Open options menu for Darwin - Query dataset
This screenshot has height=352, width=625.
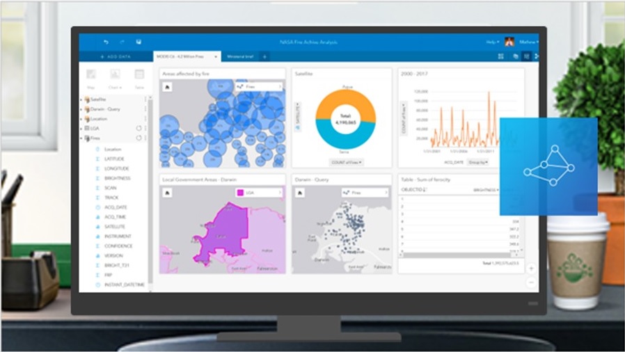145,109
